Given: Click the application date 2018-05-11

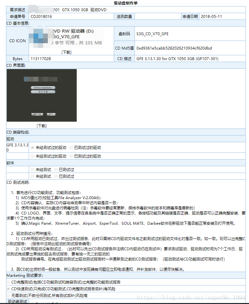Looking at the screenshot, I should click(x=211, y=17).
